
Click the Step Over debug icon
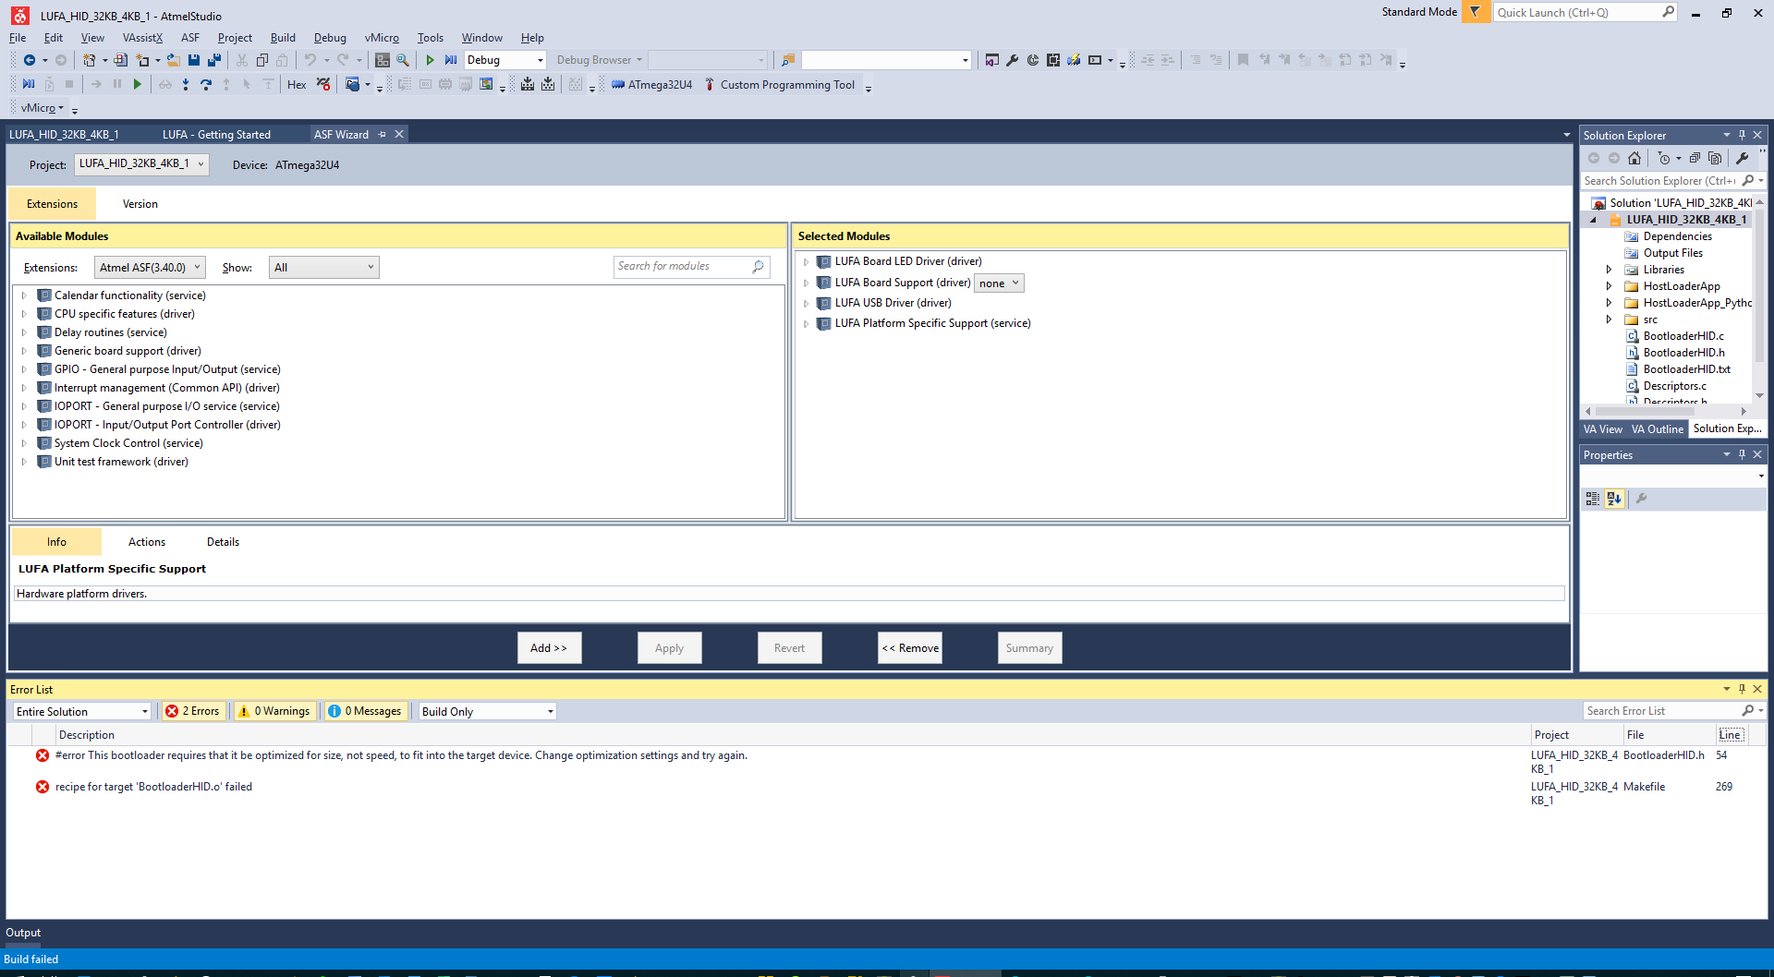(x=206, y=85)
